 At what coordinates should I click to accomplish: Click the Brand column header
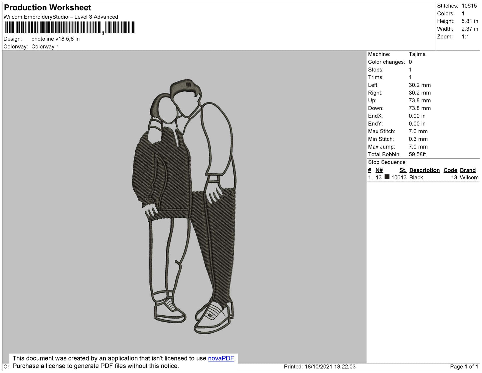[468, 170]
